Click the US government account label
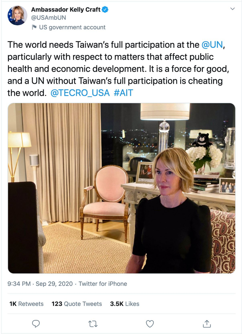The image size is (242, 334). [x=72, y=27]
